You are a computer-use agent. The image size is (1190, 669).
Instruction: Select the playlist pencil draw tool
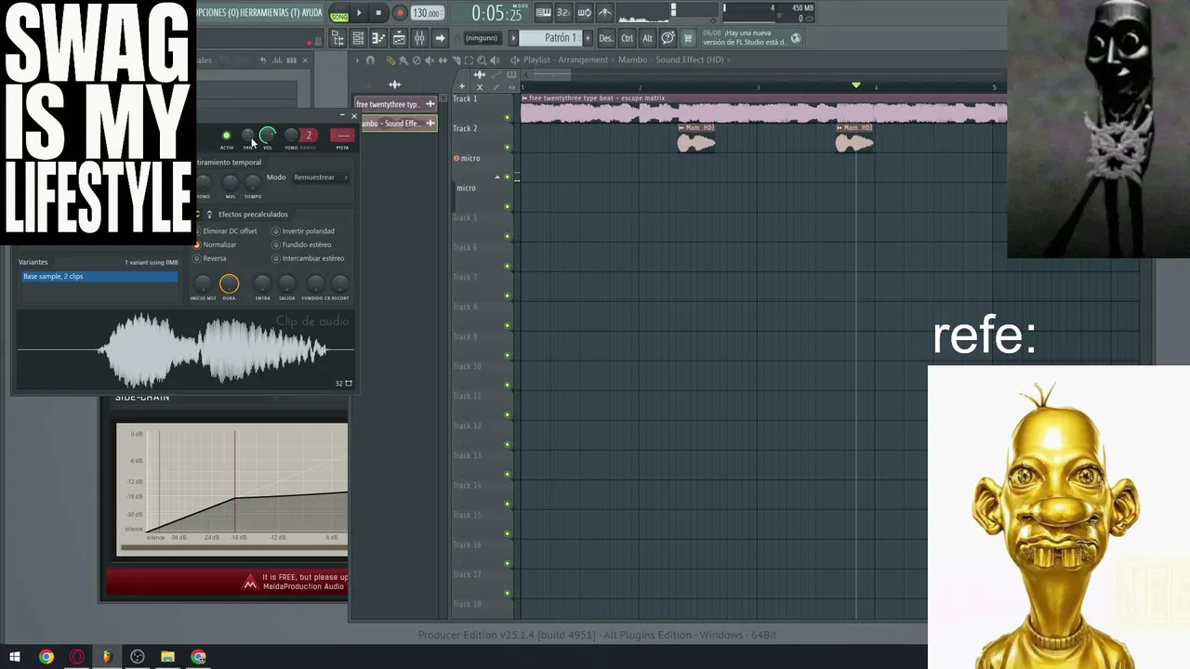pos(390,60)
